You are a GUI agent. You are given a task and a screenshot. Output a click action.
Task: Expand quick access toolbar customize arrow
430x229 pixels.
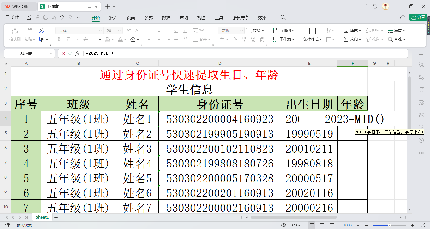78,17
